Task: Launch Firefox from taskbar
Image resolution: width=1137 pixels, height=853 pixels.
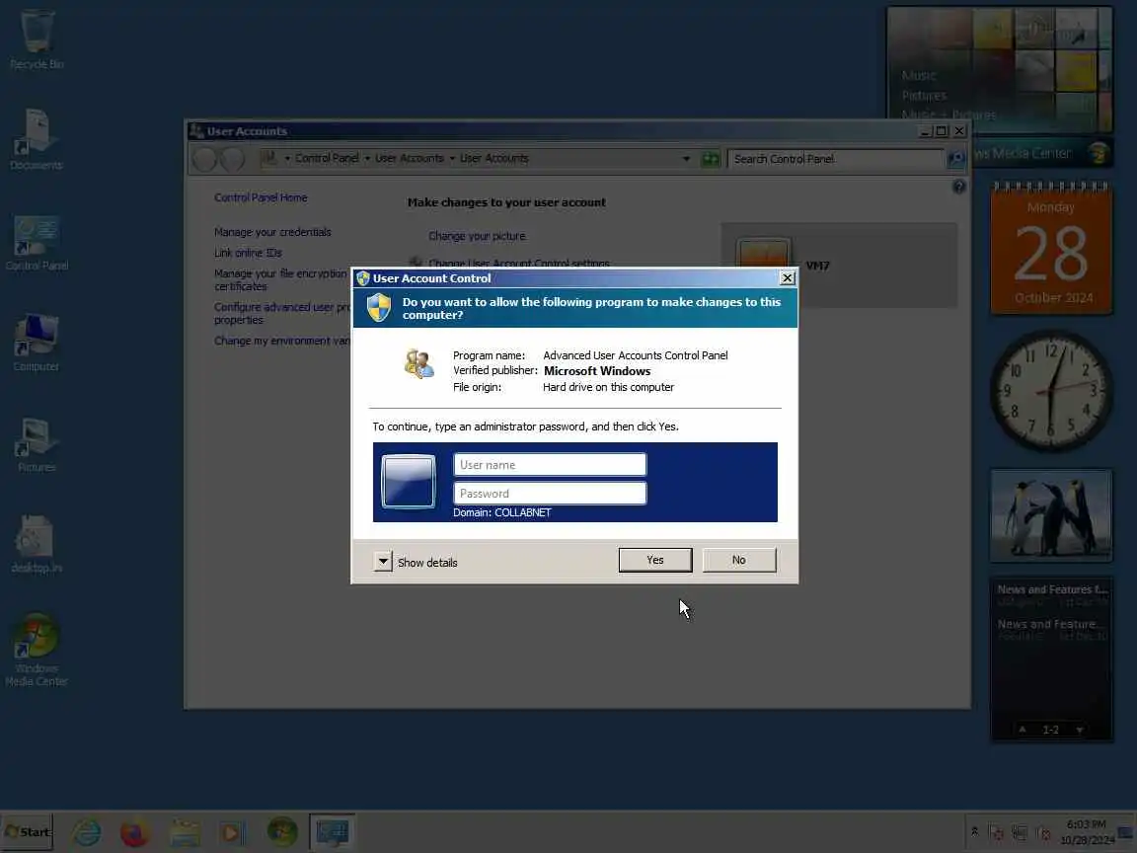Action: [x=134, y=832]
